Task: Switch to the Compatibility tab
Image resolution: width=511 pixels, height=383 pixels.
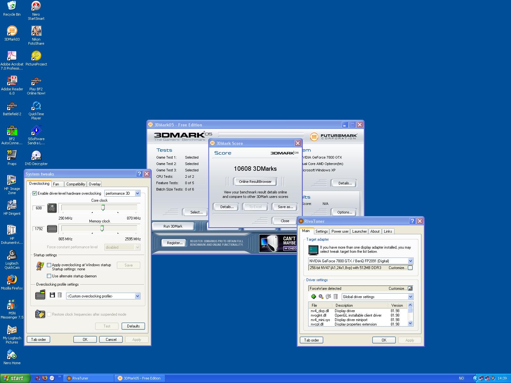Action: click(x=76, y=184)
